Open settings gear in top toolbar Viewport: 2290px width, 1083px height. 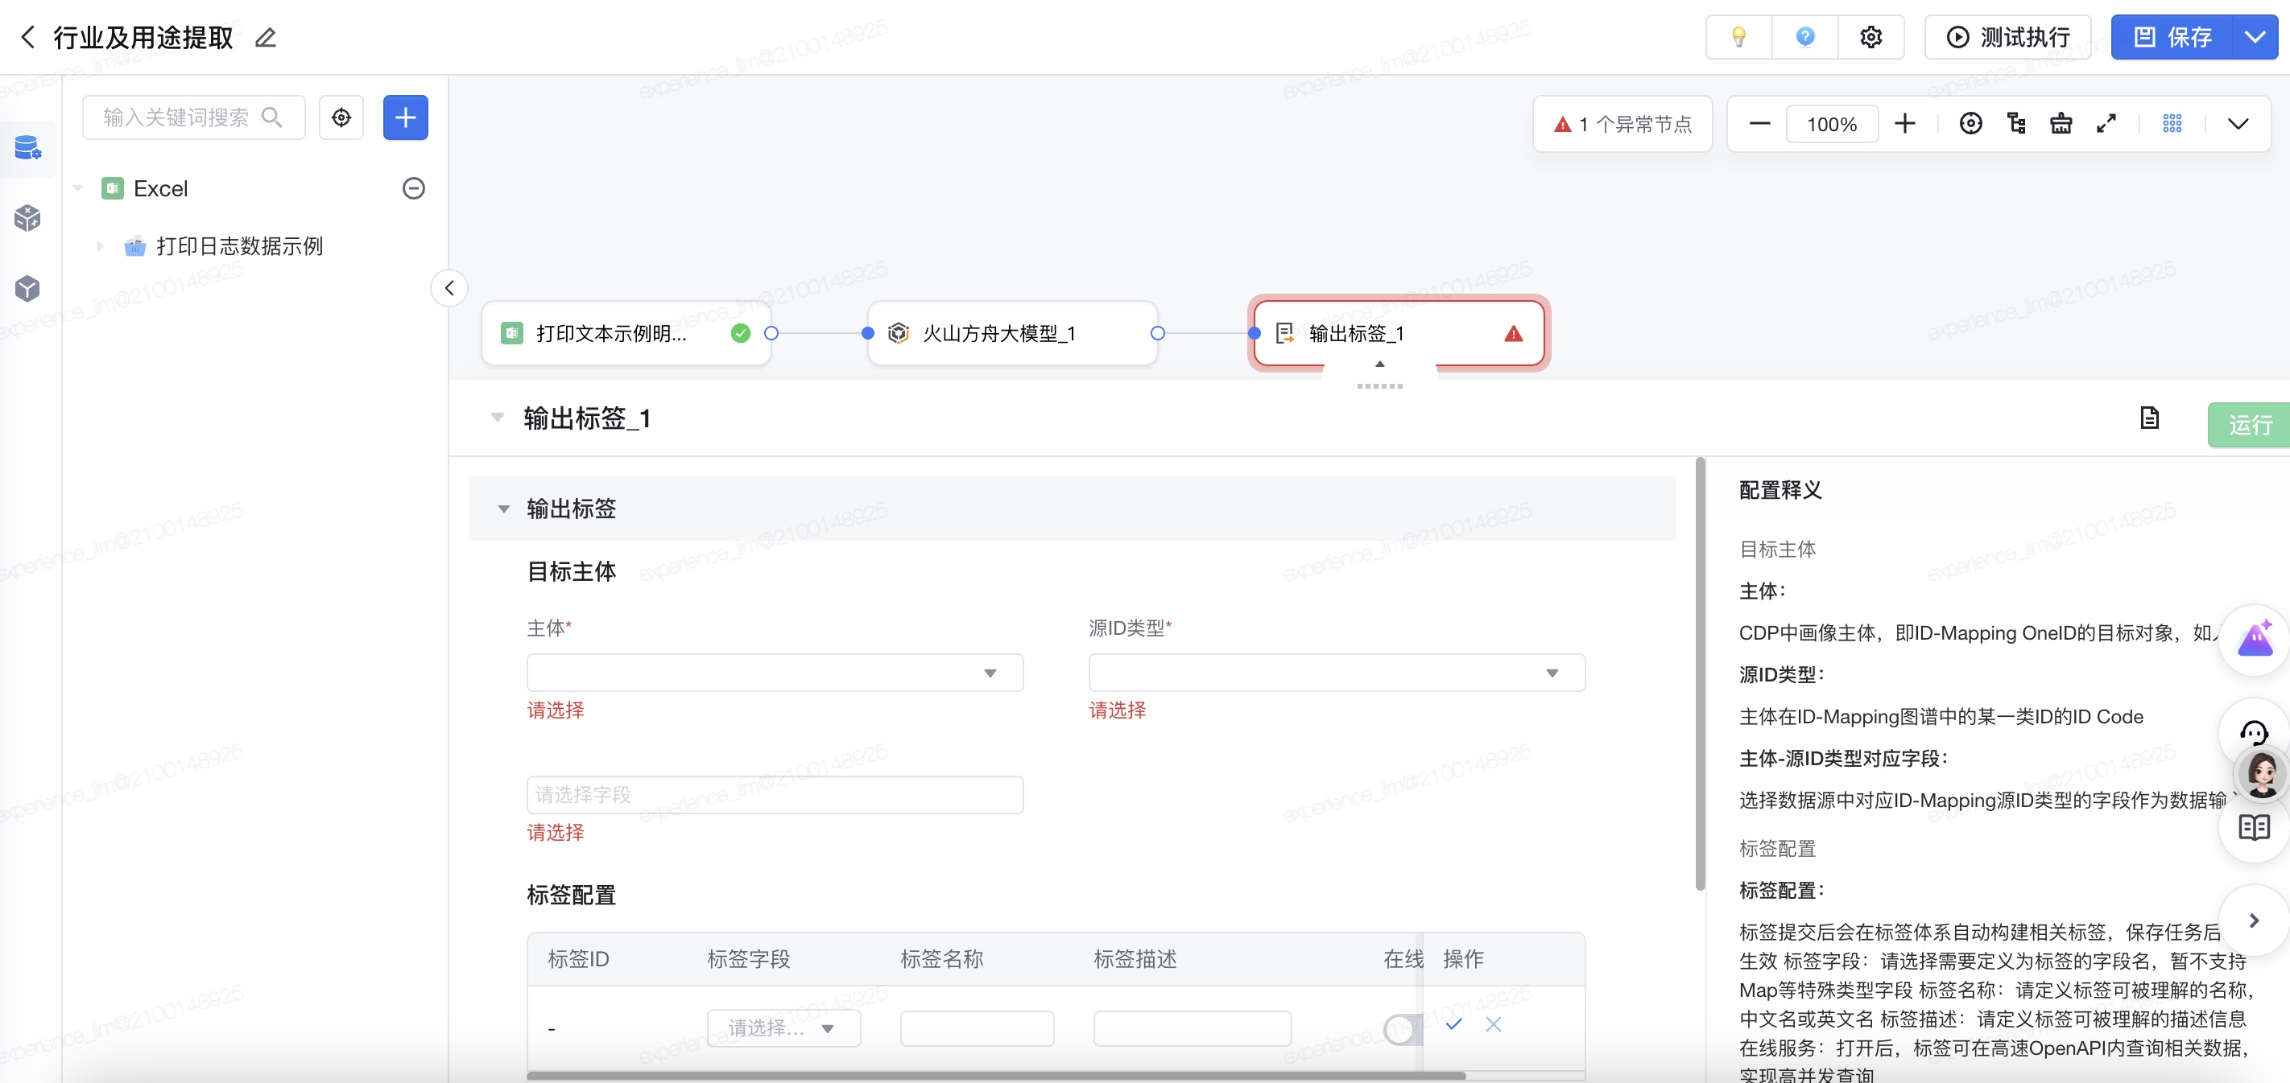pyautogui.click(x=1870, y=37)
